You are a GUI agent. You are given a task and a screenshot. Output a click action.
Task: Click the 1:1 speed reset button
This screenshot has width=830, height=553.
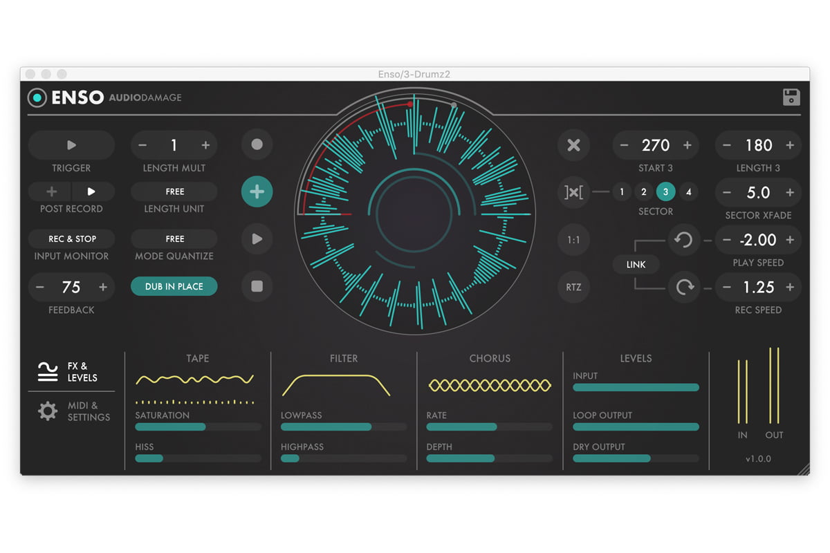(x=574, y=240)
